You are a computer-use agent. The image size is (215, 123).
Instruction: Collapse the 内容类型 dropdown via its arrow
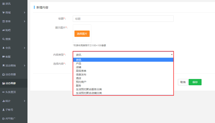click(172, 54)
